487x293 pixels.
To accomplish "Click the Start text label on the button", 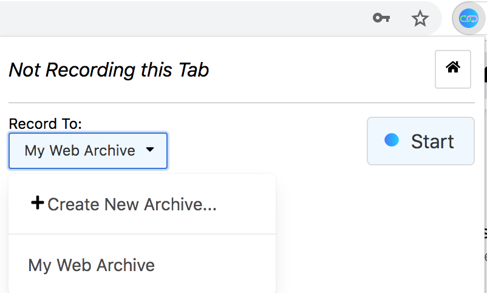I will (432, 142).
